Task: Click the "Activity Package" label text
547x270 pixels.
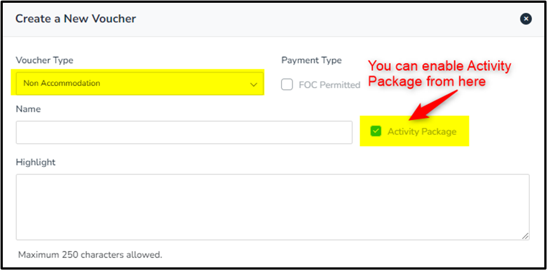Action: pos(421,132)
